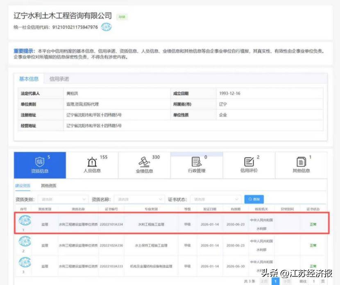Click the 证书编号 column header
This screenshot has height=285, width=340.
[x=111, y=209]
